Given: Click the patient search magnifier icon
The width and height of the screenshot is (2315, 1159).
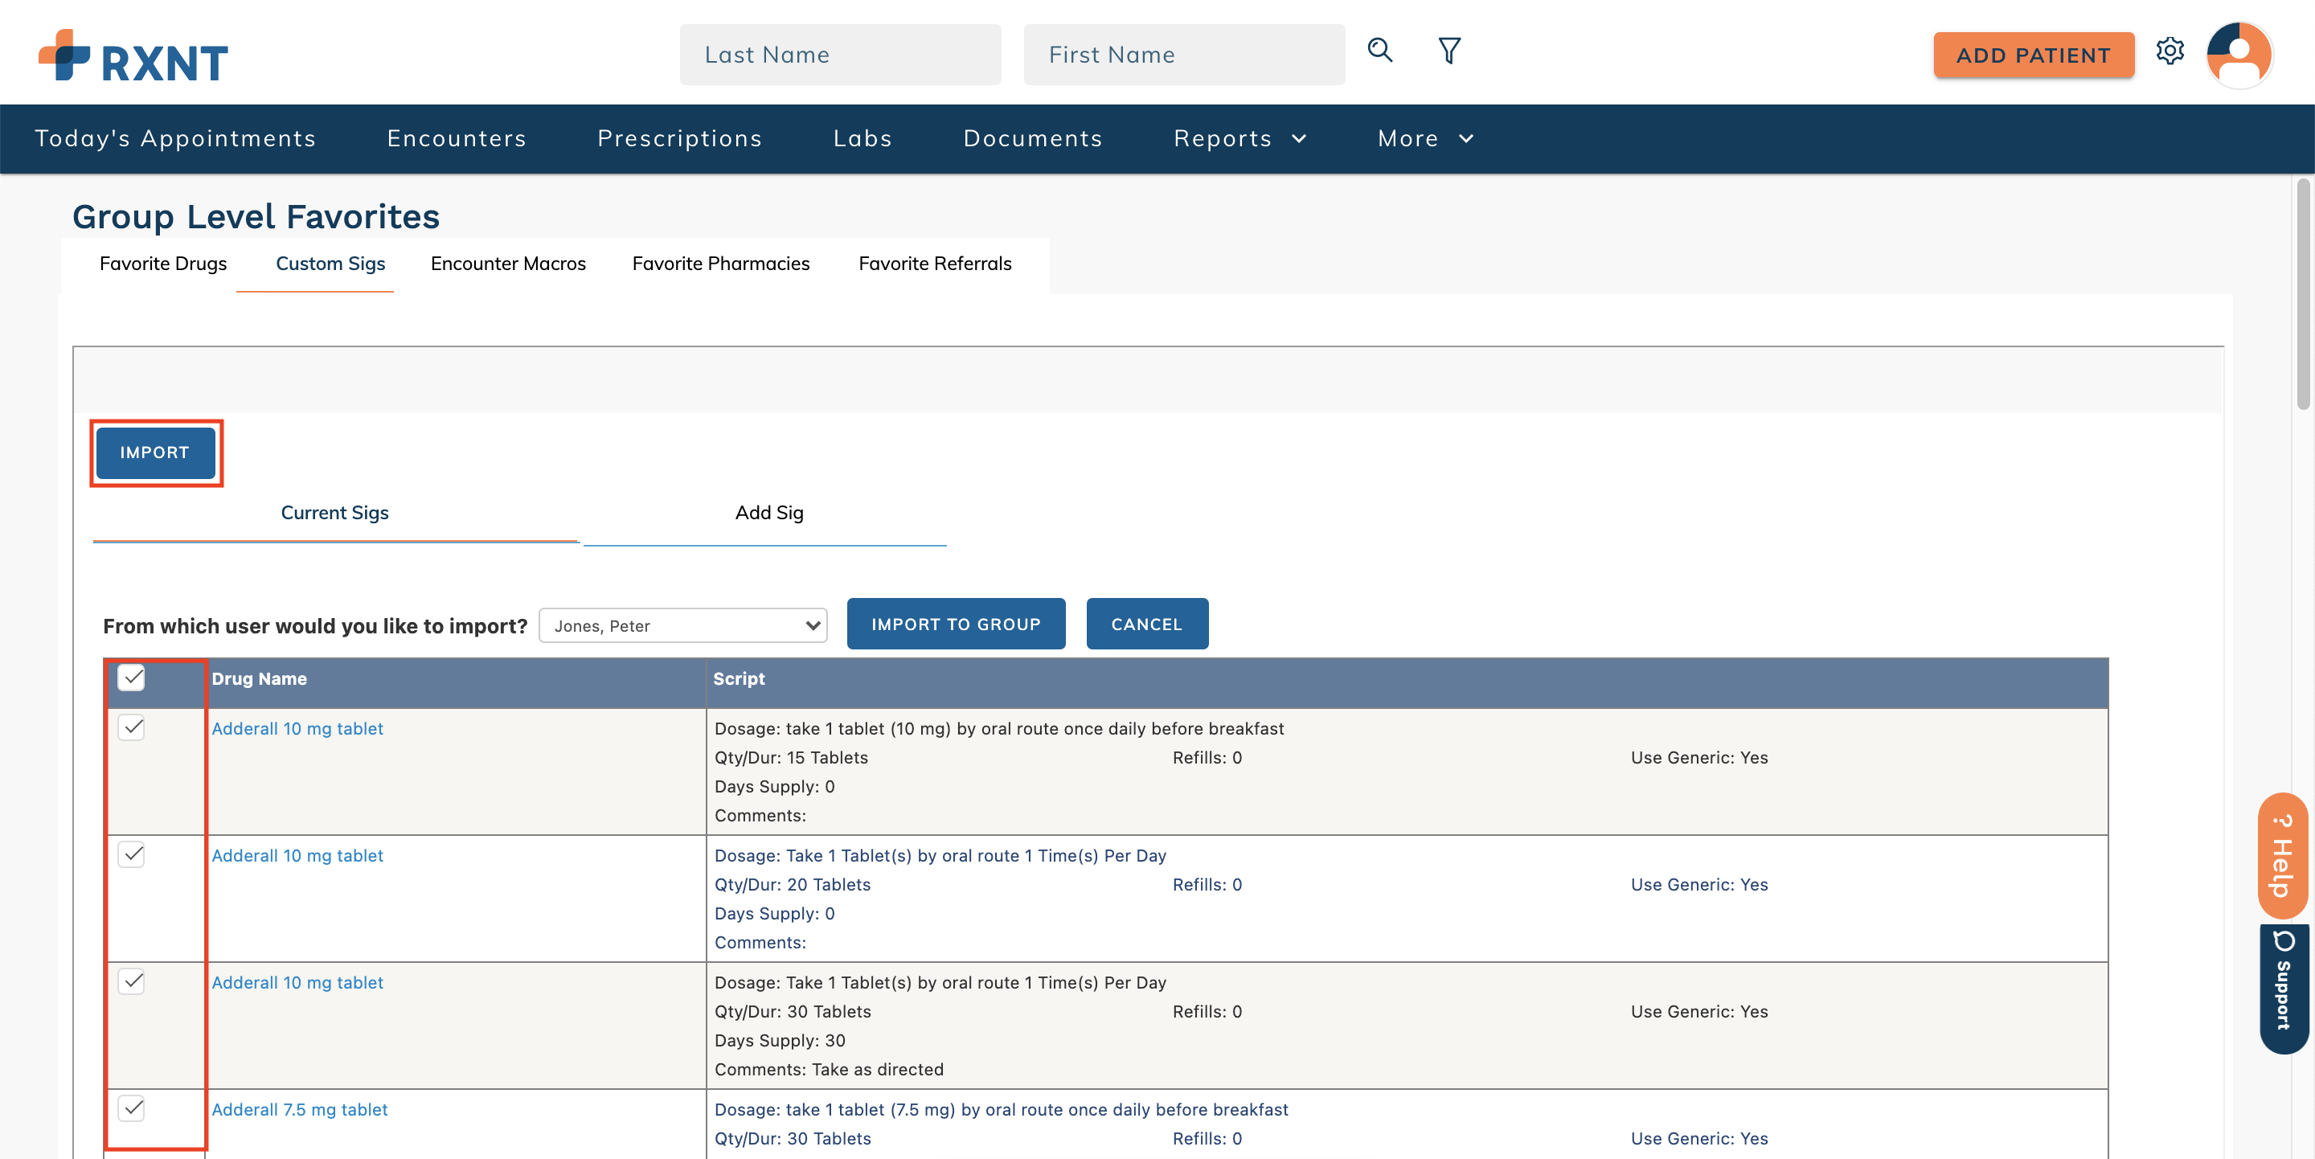Looking at the screenshot, I should click(x=1379, y=51).
